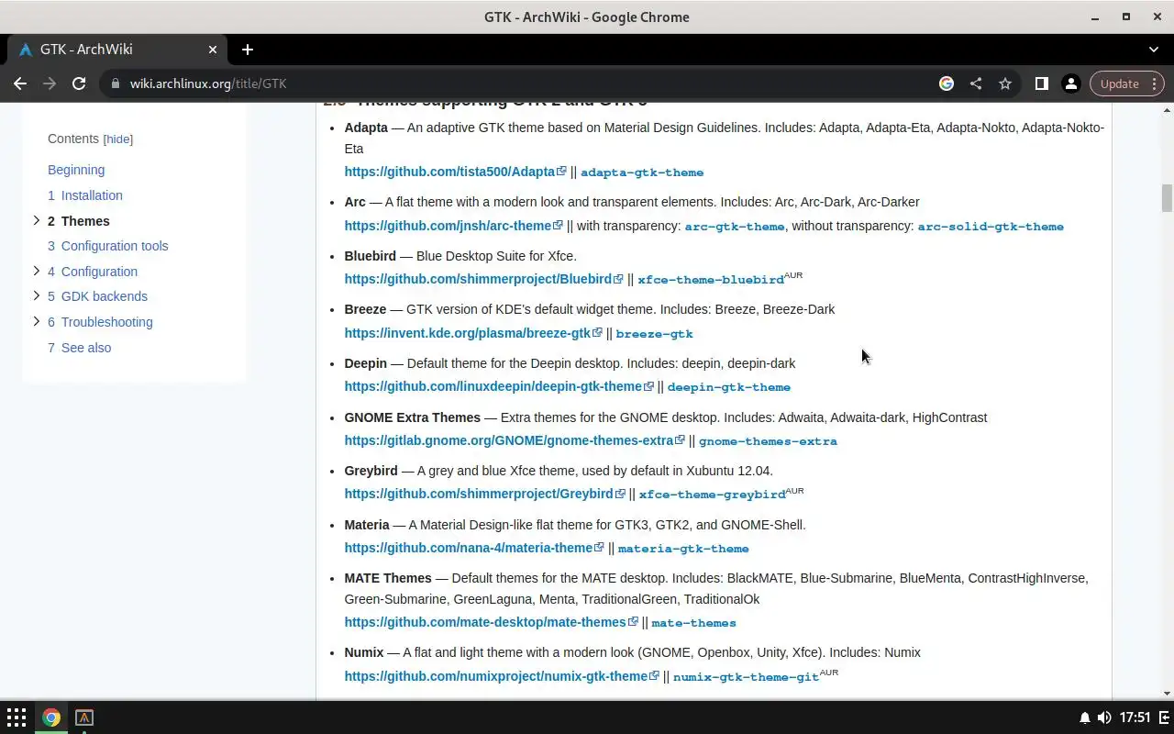Image resolution: width=1174 pixels, height=734 pixels.
Task: Open the gnome-themes-extra GitLab link
Action: point(515,440)
